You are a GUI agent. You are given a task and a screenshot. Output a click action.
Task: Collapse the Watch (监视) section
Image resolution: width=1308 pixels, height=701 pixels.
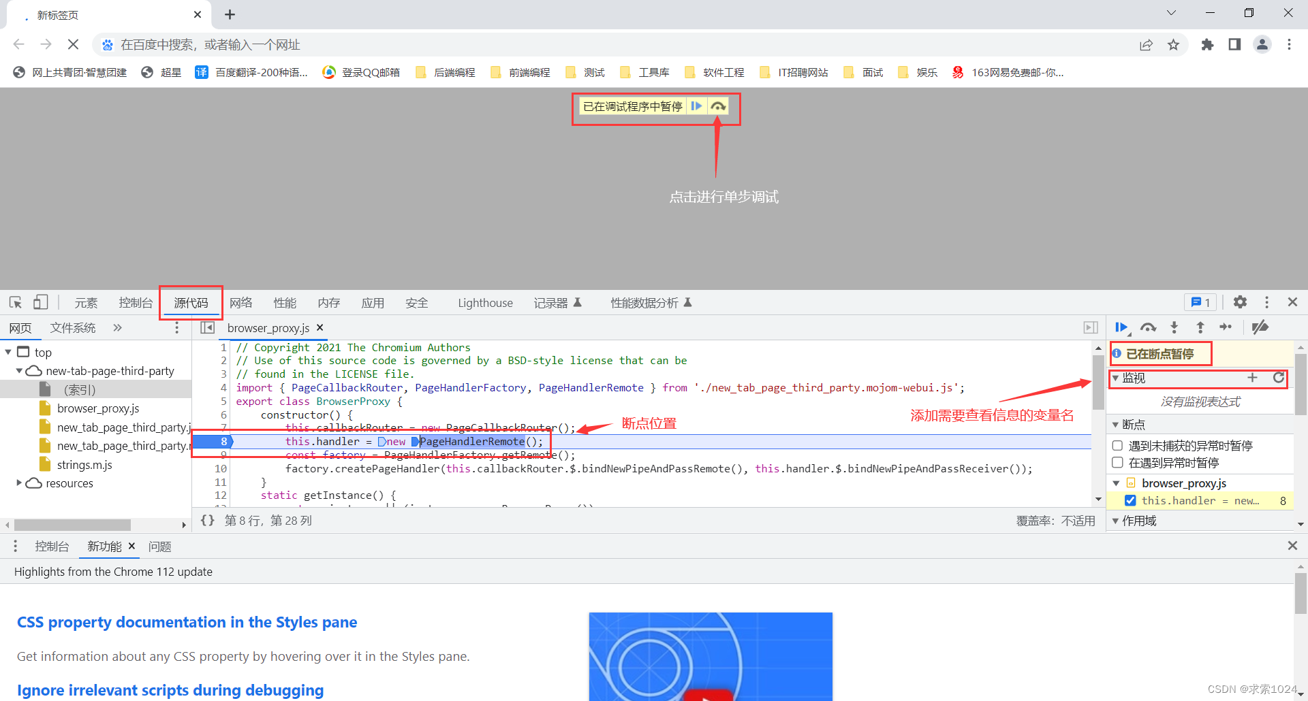coord(1115,378)
